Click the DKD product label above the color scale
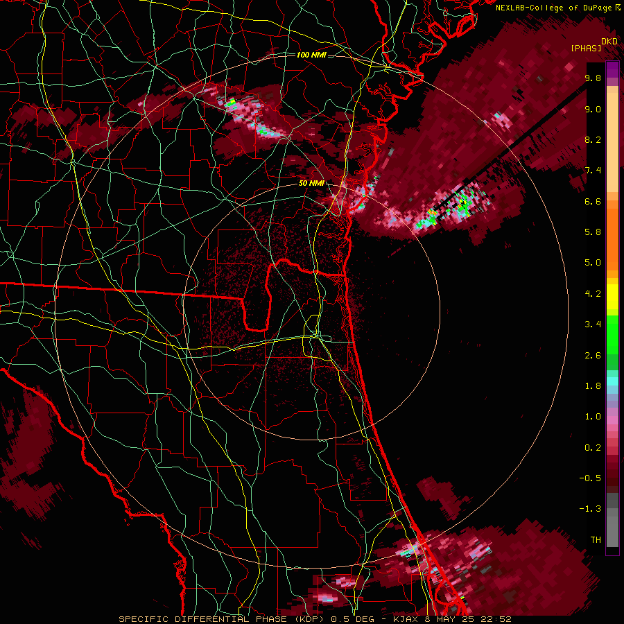This screenshot has height=624, width=624. (609, 42)
